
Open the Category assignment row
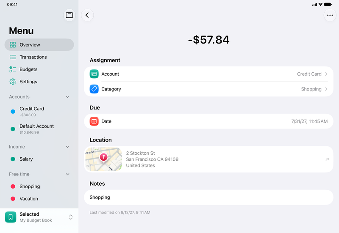(208, 89)
